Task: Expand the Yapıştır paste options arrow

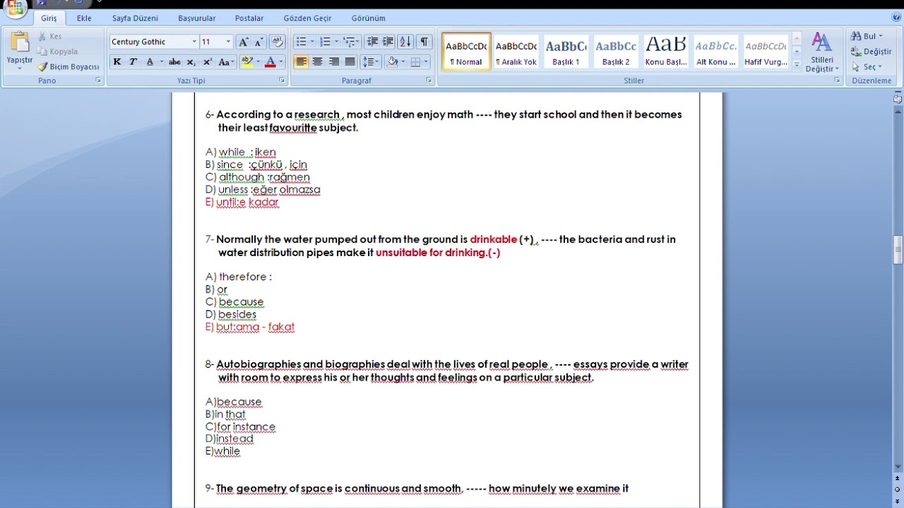Action: pyautogui.click(x=20, y=68)
